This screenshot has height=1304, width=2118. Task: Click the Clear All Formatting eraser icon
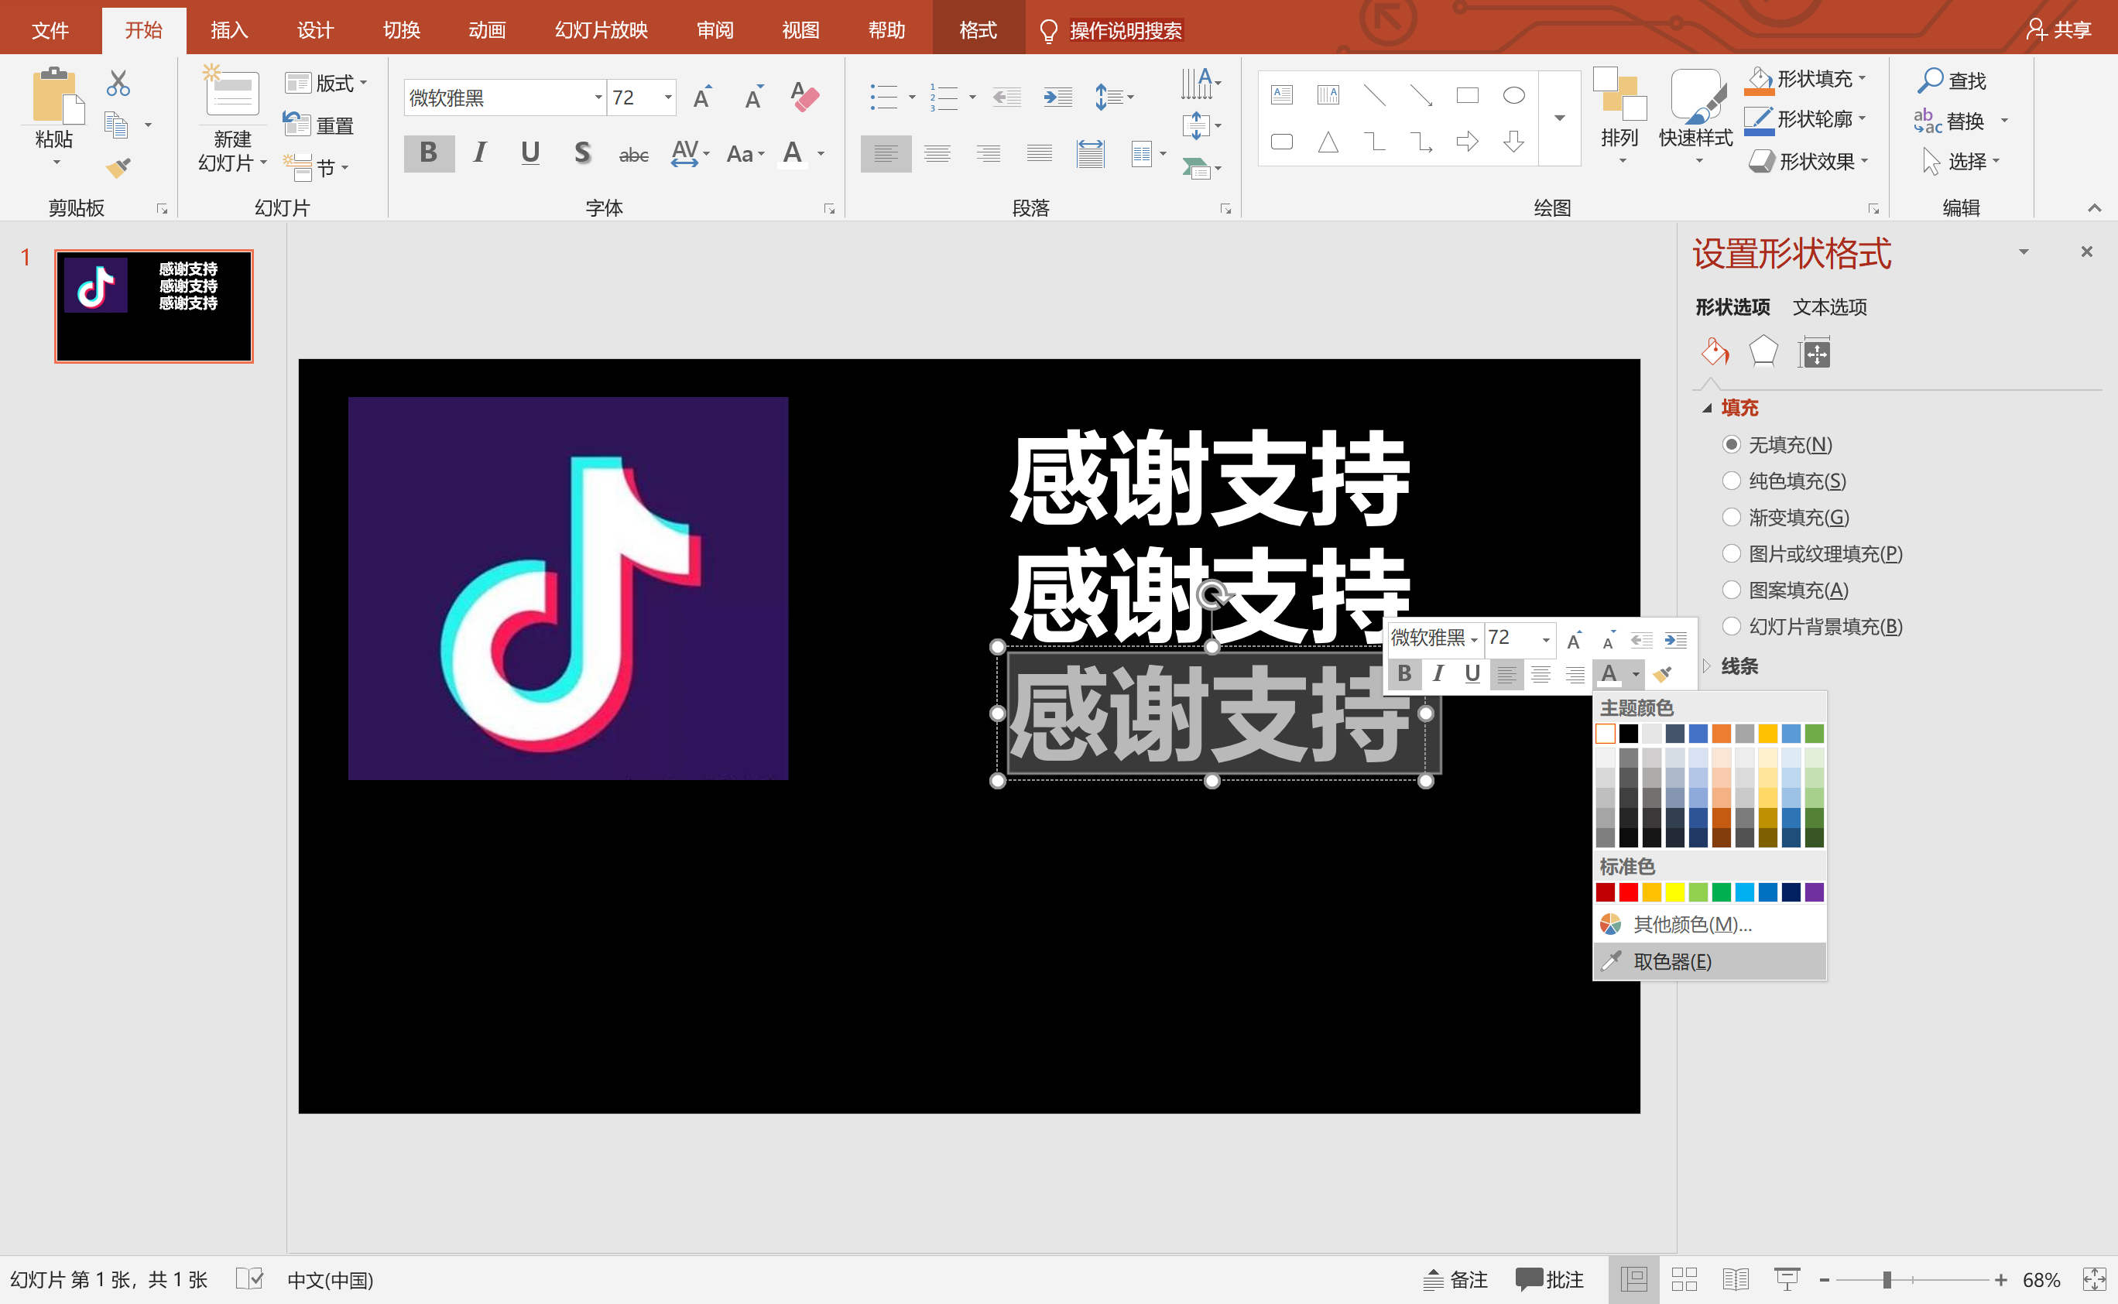pos(804,98)
